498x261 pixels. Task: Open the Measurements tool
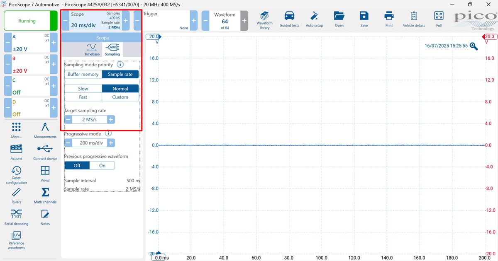(45, 130)
